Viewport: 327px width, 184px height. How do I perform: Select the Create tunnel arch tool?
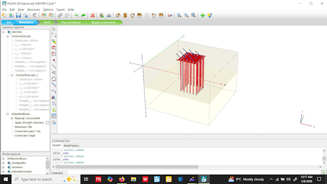54,79
